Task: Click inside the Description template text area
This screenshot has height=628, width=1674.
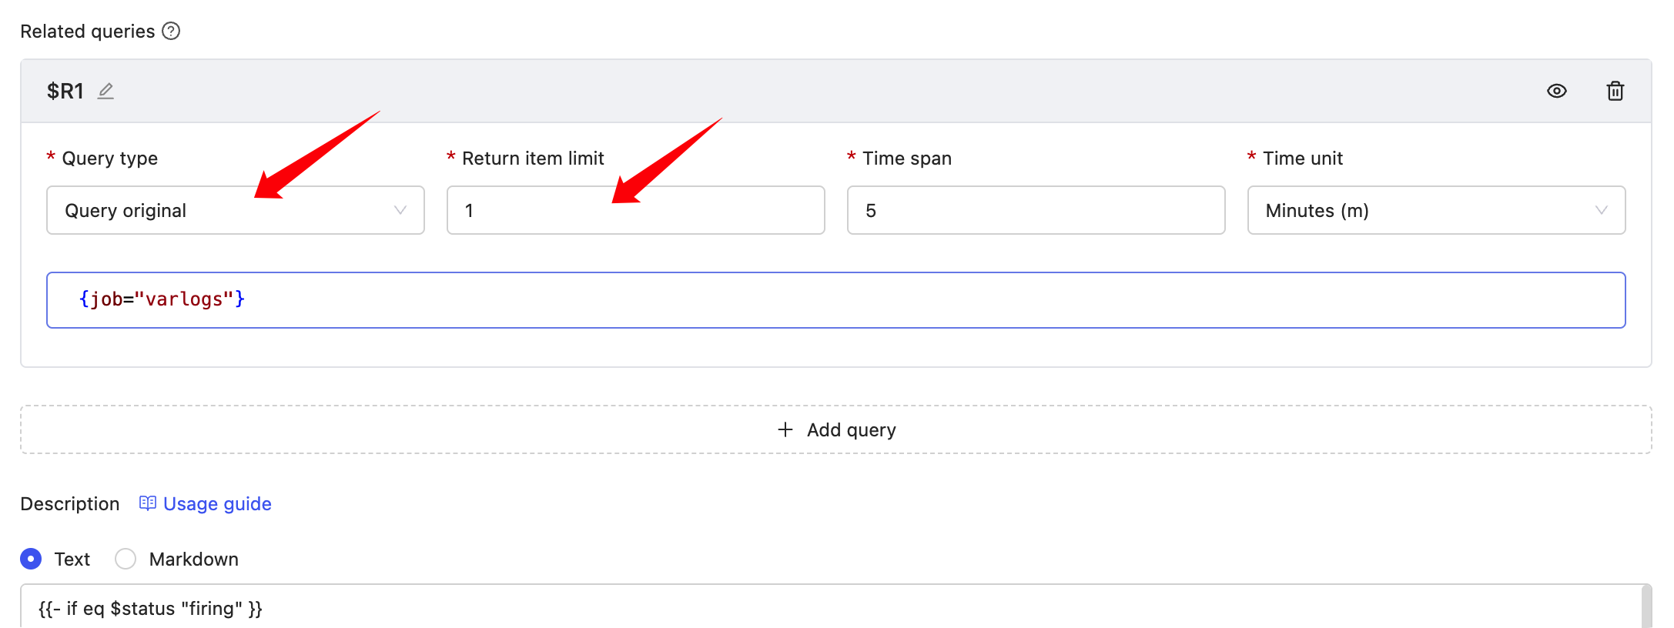Action: coord(770,608)
